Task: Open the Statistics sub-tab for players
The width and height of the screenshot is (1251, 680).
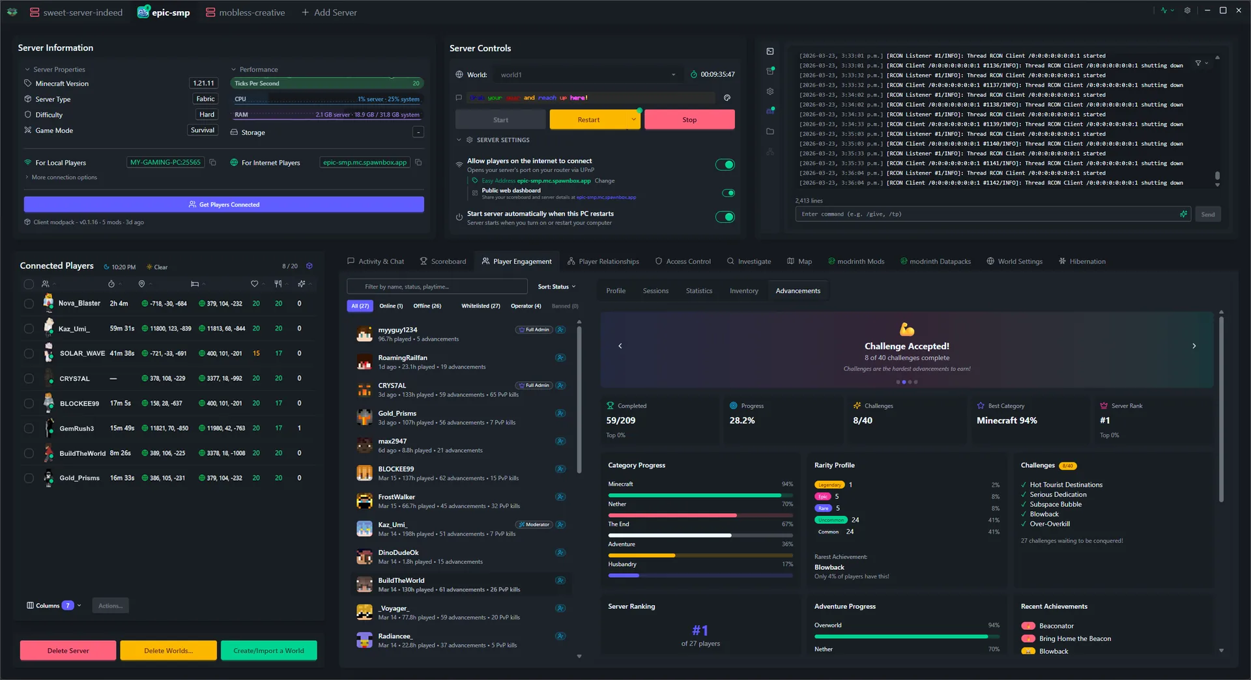Action: (x=698, y=290)
